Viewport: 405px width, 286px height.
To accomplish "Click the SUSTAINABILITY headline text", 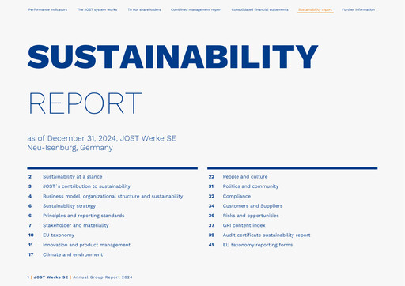I will [172, 57].
